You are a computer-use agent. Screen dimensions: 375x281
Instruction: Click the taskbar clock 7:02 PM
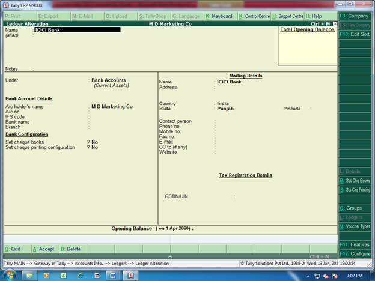(x=355, y=276)
